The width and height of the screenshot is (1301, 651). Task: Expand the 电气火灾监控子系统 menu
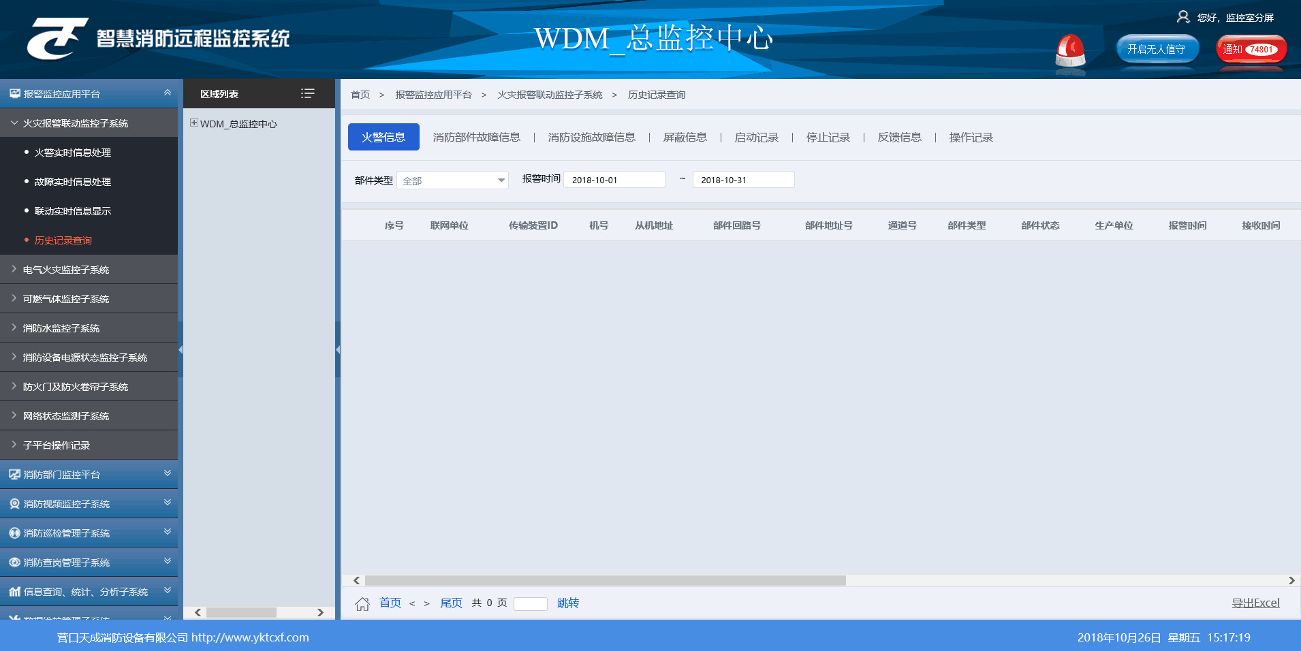pyautogui.click(x=14, y=269)
